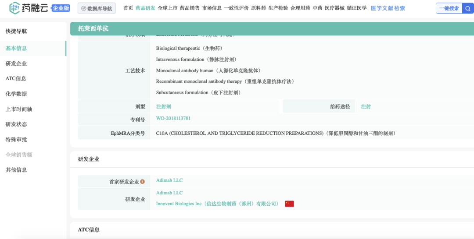The image size is (474, 239).
Task: Open Innovent Biologics Inc company link
Action: 217,204
